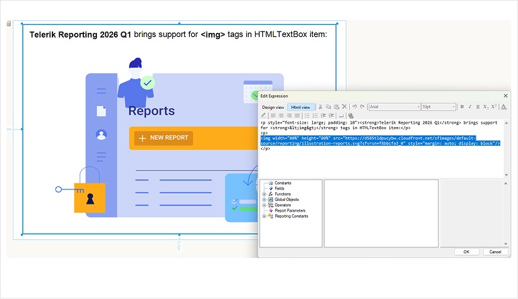
Task: Click the insert hyperlink globe icon
Action: pyautogui.click(x=351, y=116)
